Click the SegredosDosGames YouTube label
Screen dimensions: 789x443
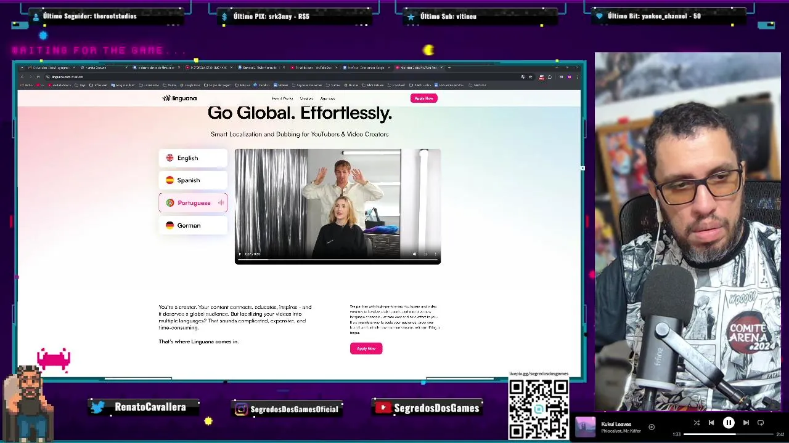point(436,408)
